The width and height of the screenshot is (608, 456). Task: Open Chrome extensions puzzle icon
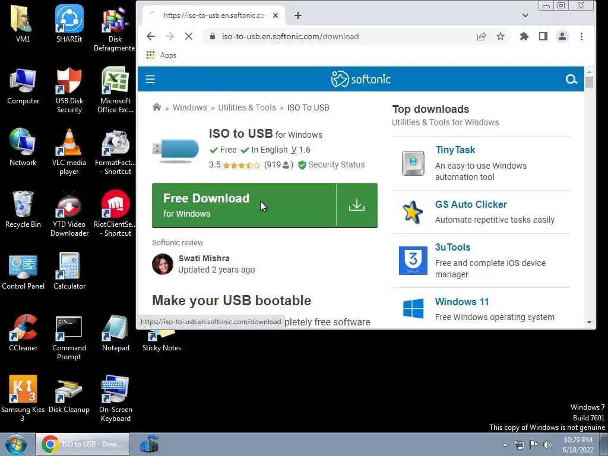tap(524, 36)
